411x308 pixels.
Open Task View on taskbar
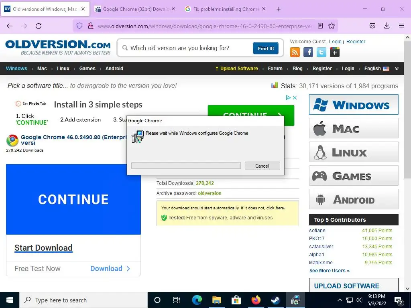pyautogui.click(x=177, y=300)
